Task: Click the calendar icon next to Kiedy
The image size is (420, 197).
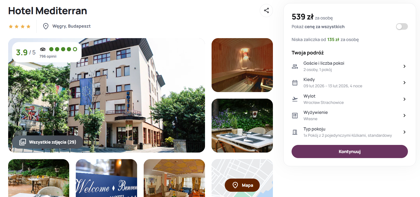Action: point(295,83)
